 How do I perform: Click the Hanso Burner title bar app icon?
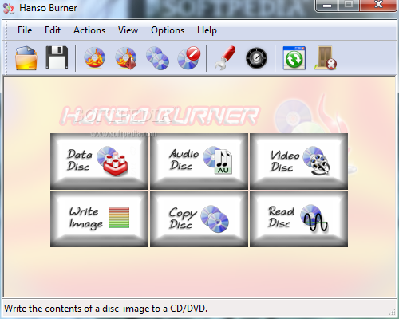9,8
